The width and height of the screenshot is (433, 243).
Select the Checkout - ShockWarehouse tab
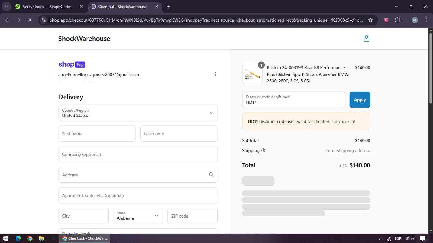(x=122, y=7)
